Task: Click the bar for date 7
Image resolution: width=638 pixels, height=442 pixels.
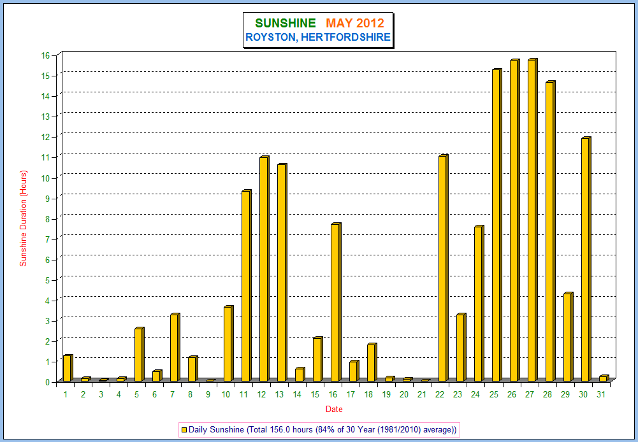Action: point(175,348)
